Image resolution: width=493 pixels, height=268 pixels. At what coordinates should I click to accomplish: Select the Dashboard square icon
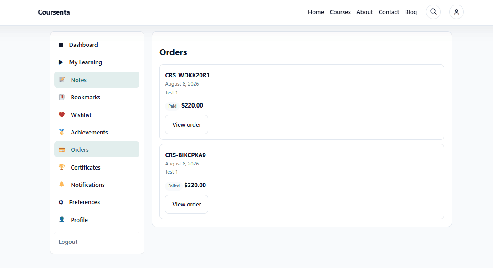coord(61,45)
